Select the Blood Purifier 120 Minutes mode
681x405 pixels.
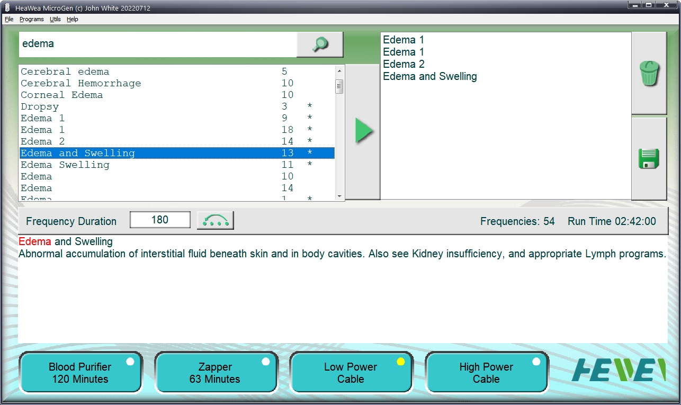[80, 373]
